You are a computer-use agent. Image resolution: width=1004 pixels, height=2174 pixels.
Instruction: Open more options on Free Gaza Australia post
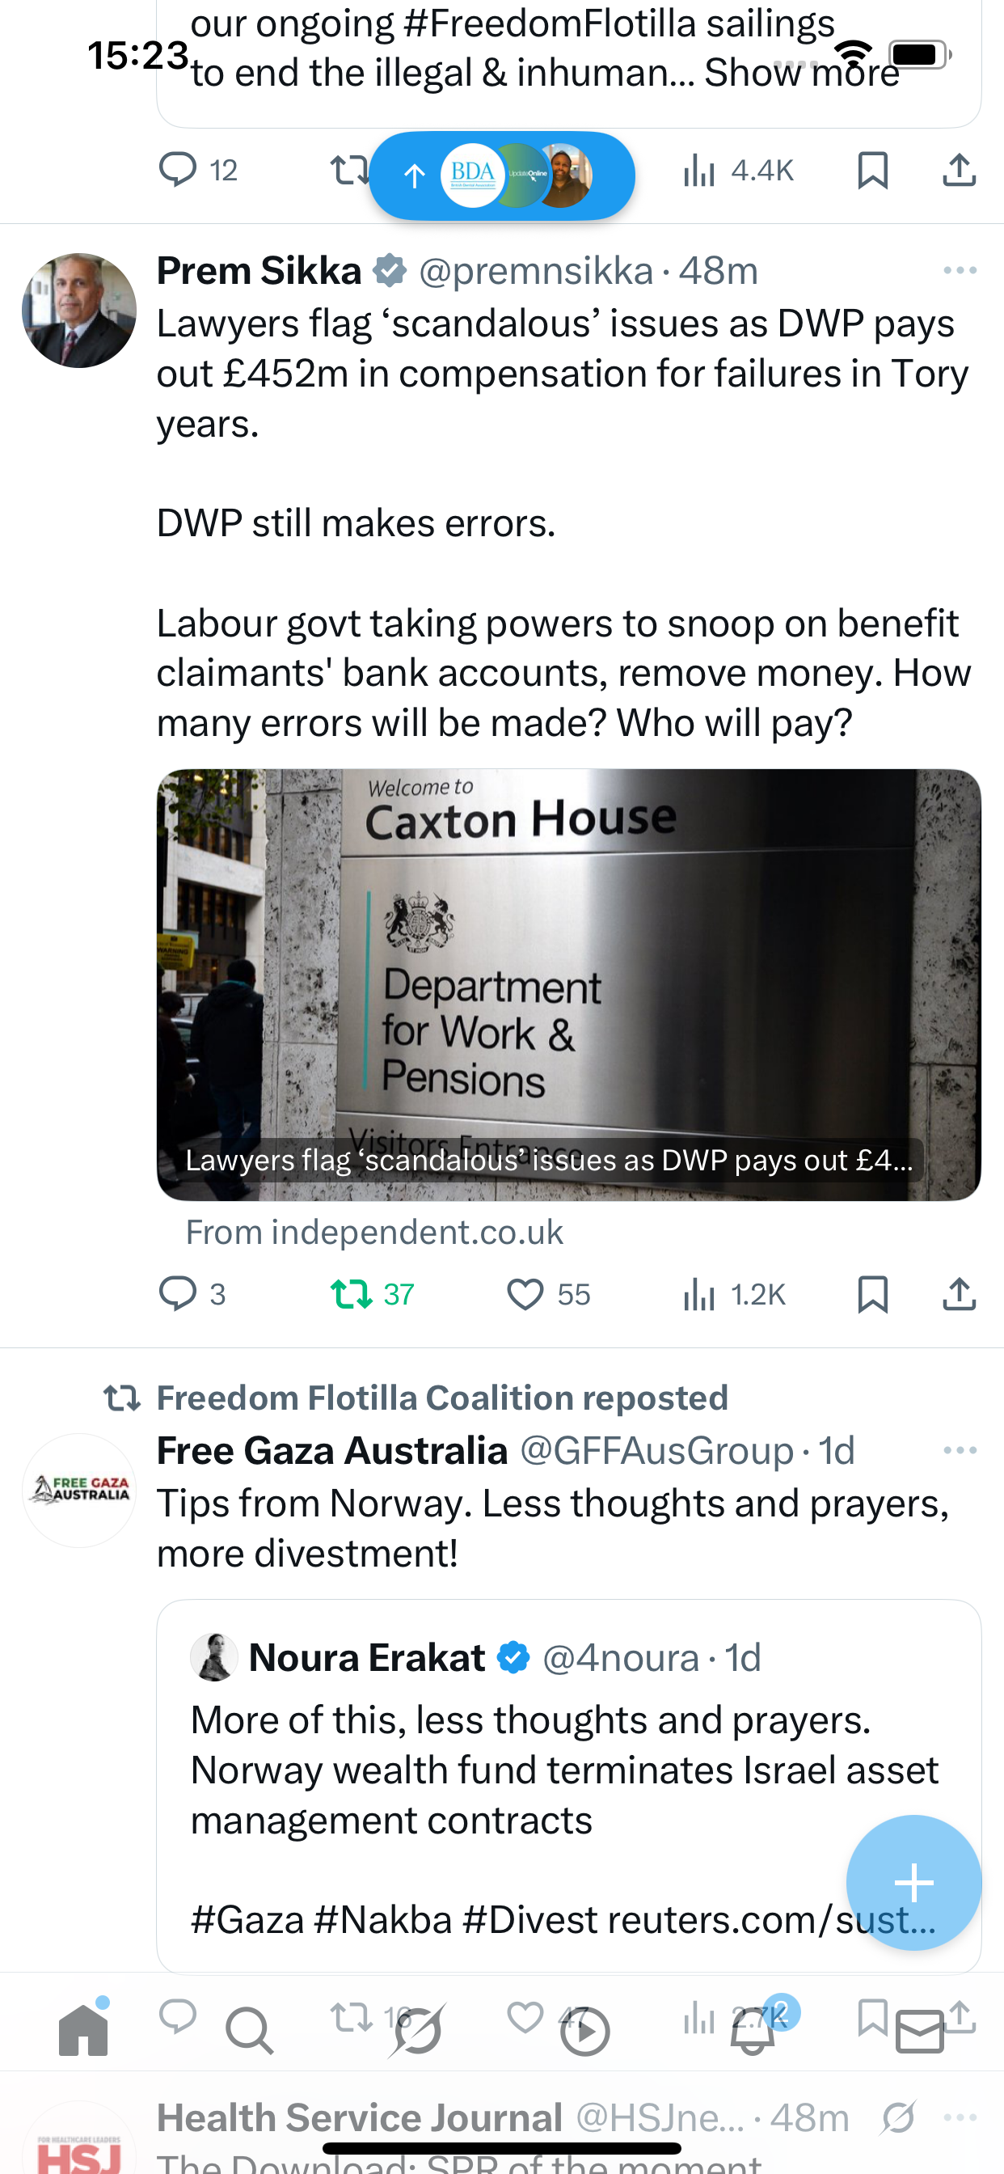coord(960,1451)
